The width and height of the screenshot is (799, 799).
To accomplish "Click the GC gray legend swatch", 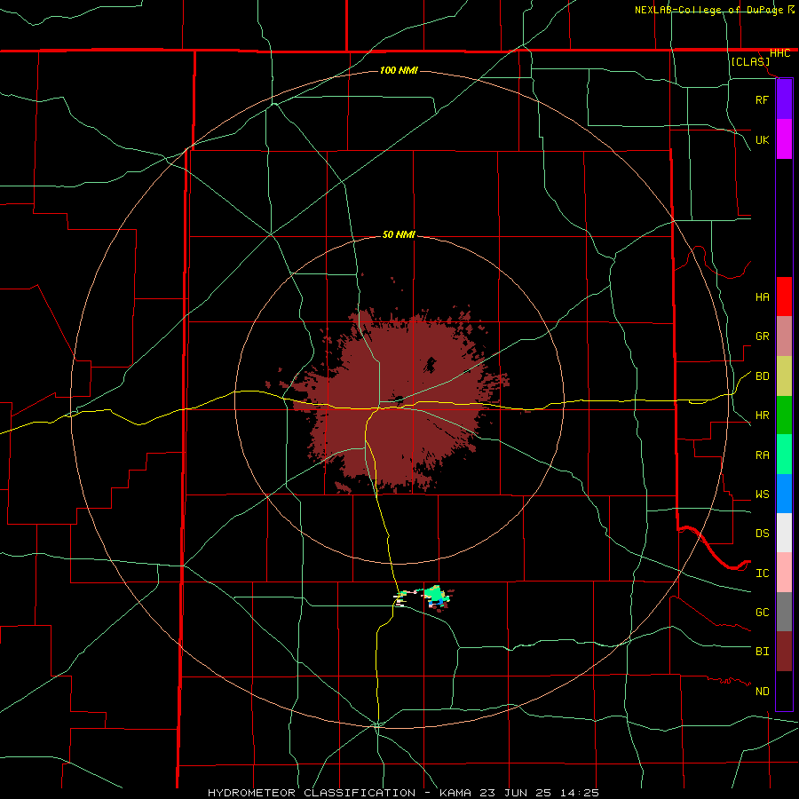I will click(784, 612).
